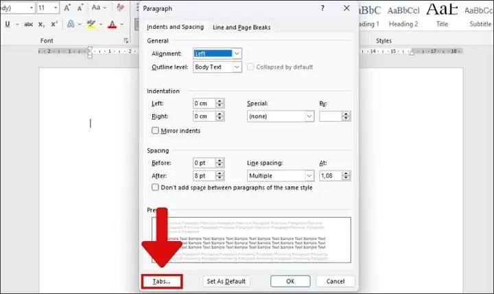Toggle Superscript formatting

coord(54,24)
